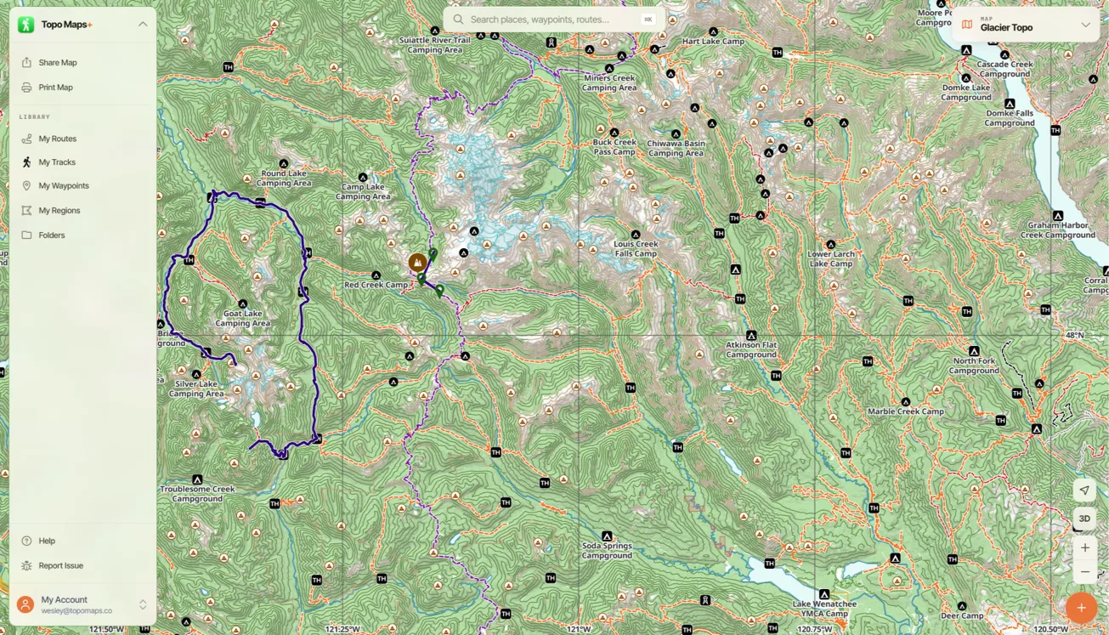Click the hiker icon for My Tracks
The height and width of the screenshot is (635, 1109).
tap(26, 162)
